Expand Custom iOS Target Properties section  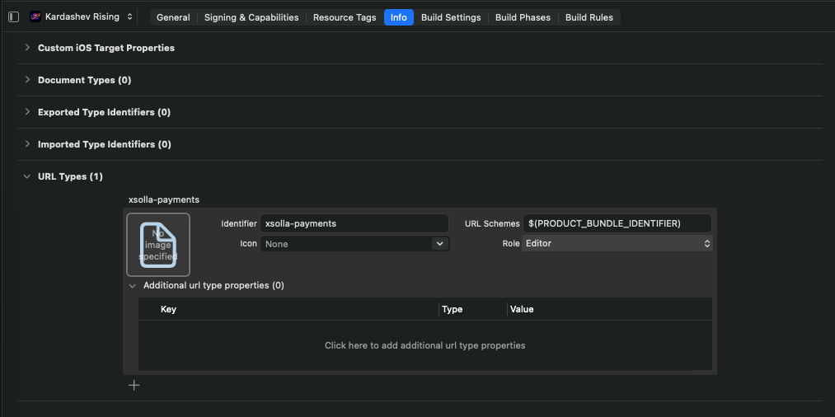click(27, 48)
